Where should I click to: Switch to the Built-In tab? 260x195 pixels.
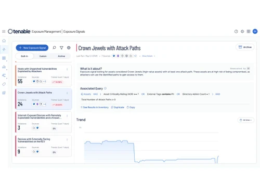(24, 56)
